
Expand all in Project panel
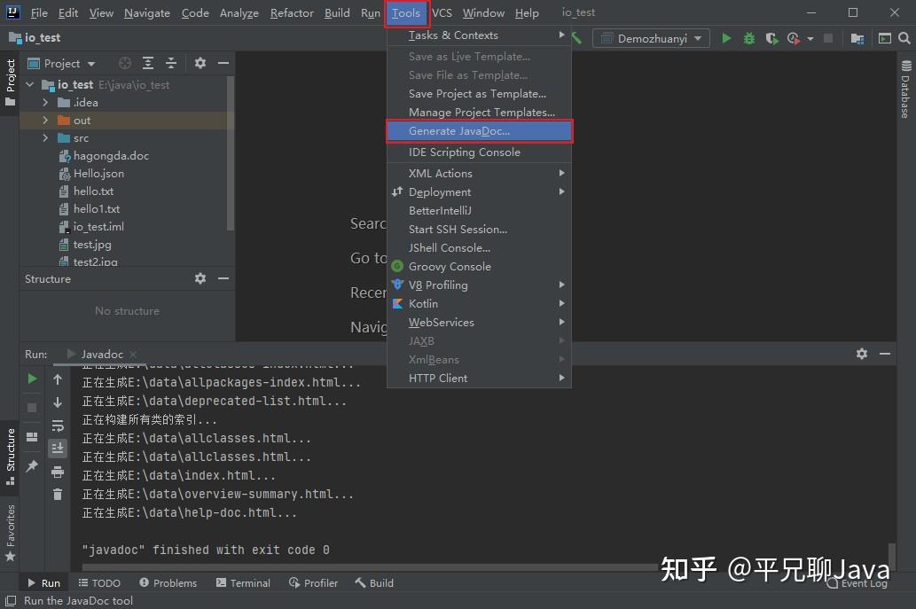pyautogui.click(x=148, y=63)
